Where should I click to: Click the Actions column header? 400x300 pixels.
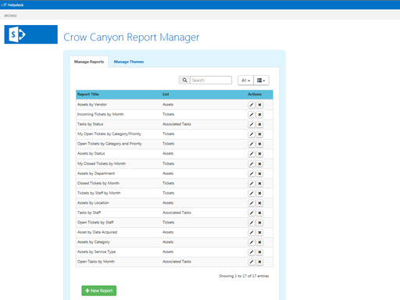[255, 95]
